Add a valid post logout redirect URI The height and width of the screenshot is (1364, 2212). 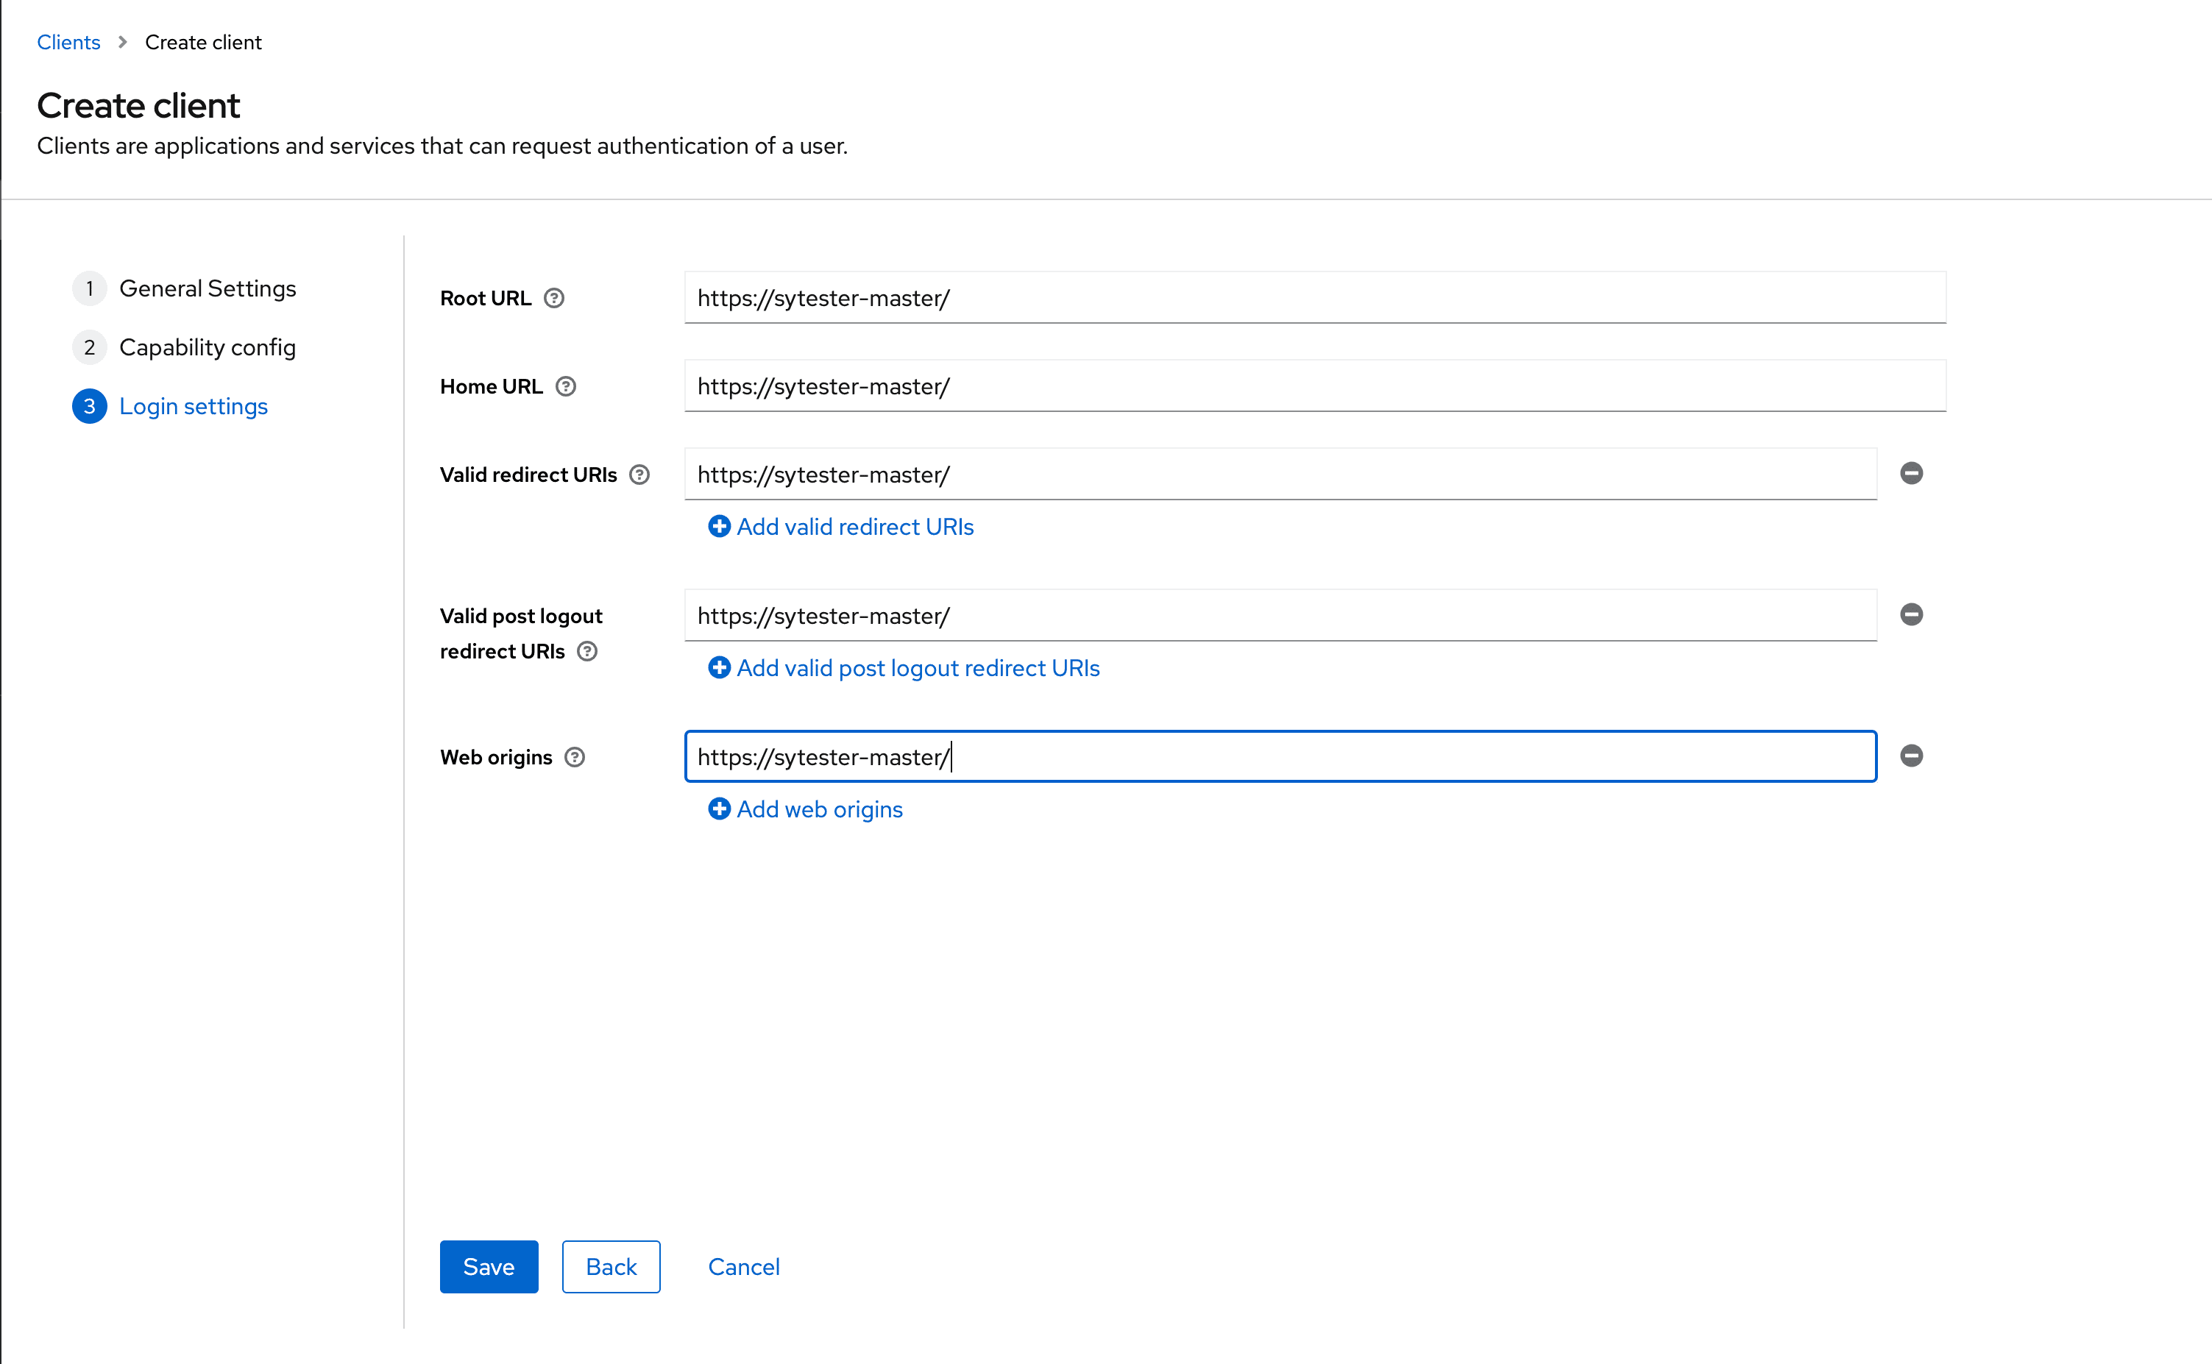[918, 667]
